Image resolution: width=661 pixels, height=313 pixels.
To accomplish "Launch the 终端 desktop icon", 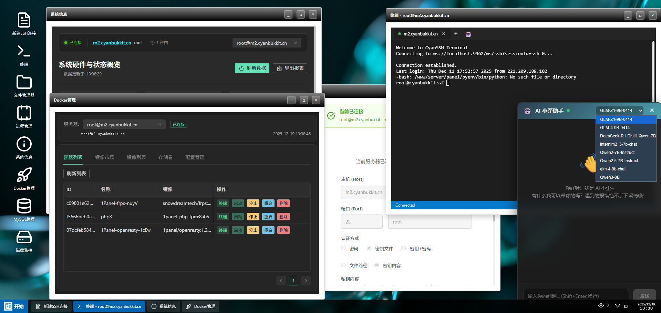I will coord(24,55).
